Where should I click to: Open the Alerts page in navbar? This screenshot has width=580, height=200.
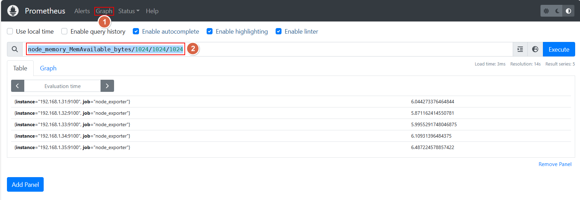coord(82,11)
